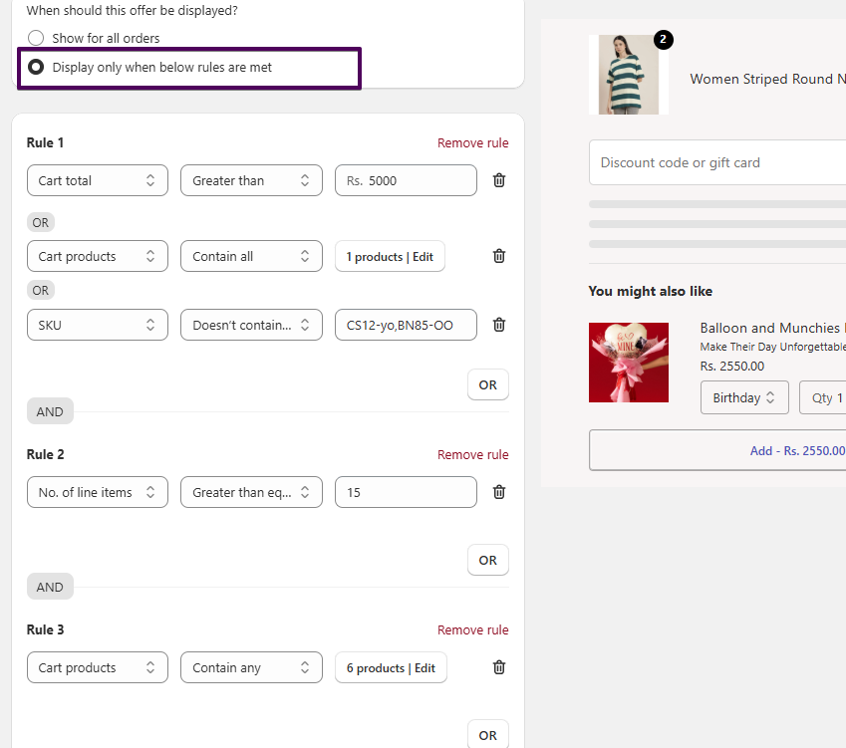The height and width of the screenshot is (748, 846).
Task: Click Remove rule for Rule 1
Action: pyautogui.click(x=472, y=143)
